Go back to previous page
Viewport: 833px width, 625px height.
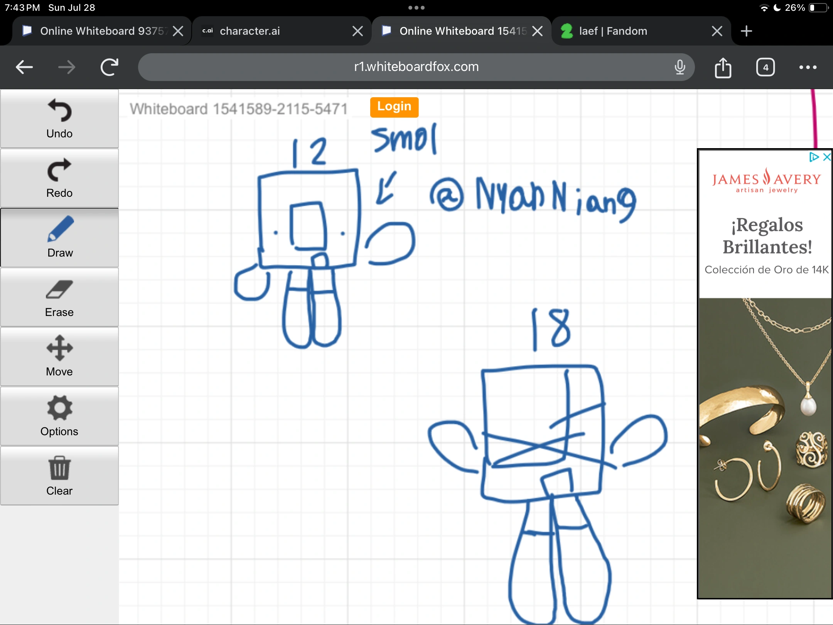coord(24,67)
